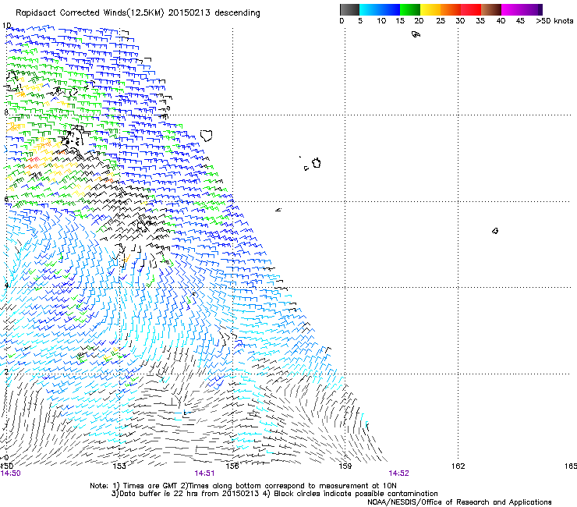
Task: Click the yellow 20-25 knots legend swatch
Action: pos(430,9)
